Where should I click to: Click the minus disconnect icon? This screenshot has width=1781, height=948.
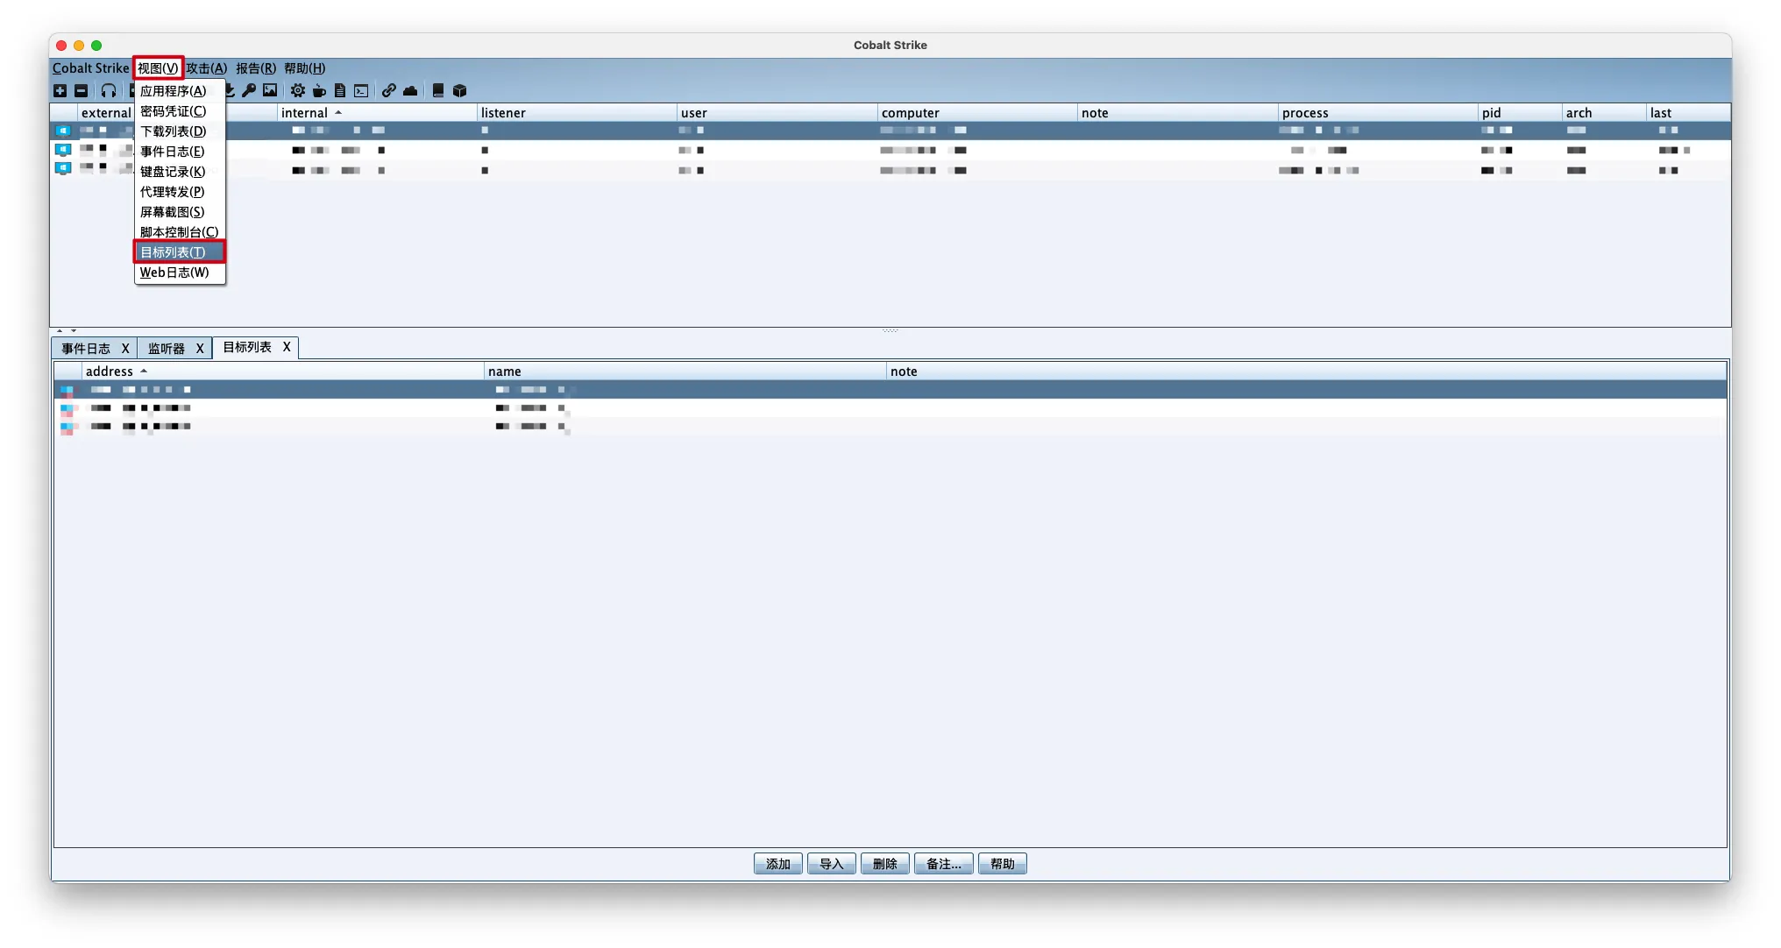(x=81, y=91)
